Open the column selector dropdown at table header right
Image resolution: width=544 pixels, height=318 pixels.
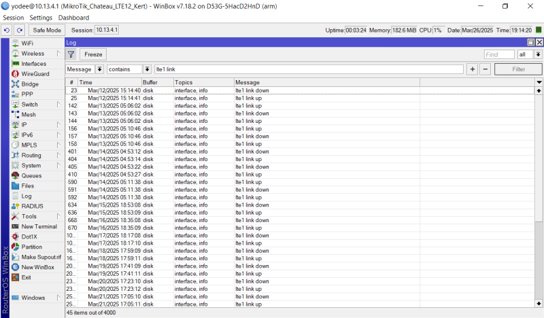coord(539,82)
